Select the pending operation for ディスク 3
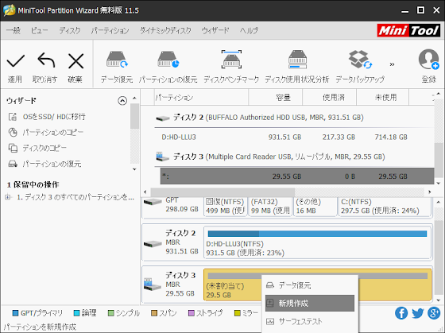Viewport: 445px width, 333px height. click(x=75, y=197)
